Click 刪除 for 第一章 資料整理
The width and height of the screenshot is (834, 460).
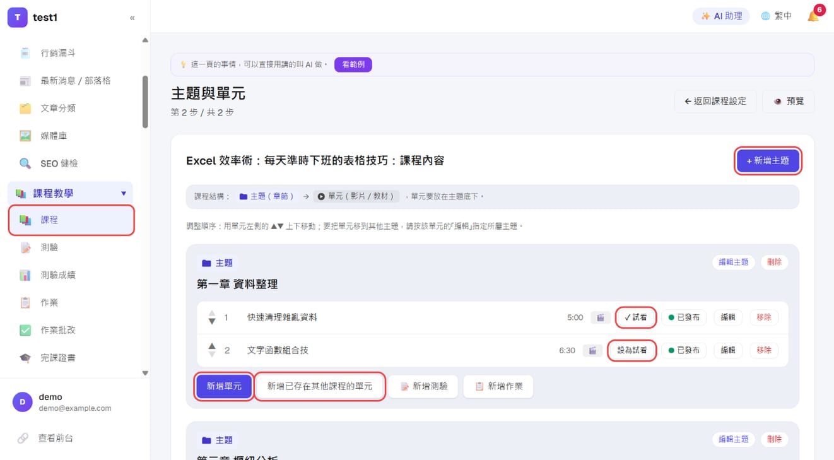click(x=774, y=262)
